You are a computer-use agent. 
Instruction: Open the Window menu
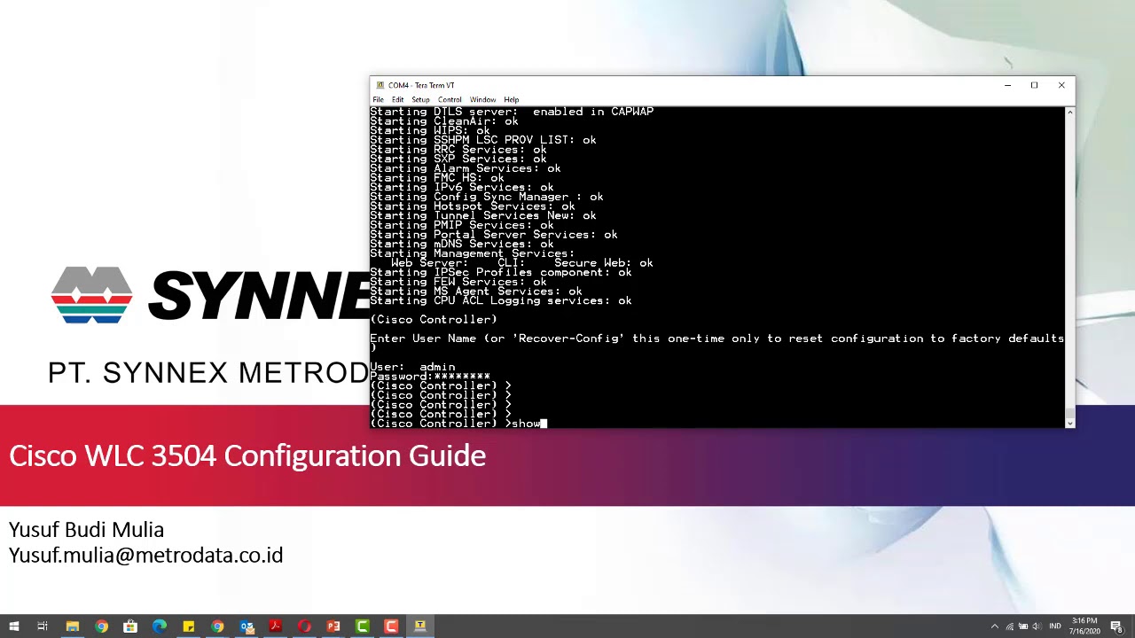point(482,99)
